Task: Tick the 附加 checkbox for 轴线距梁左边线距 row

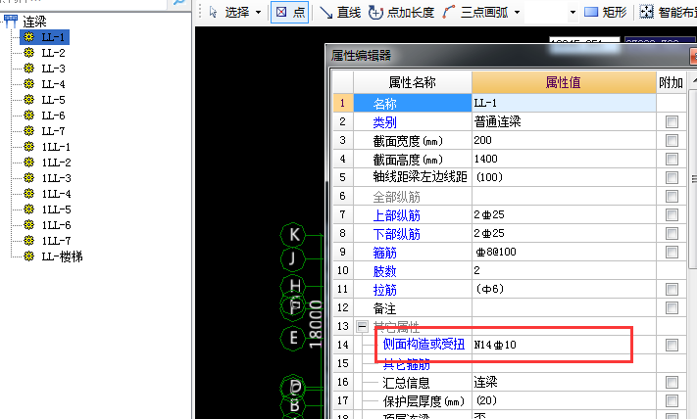Action: point(672,178)
